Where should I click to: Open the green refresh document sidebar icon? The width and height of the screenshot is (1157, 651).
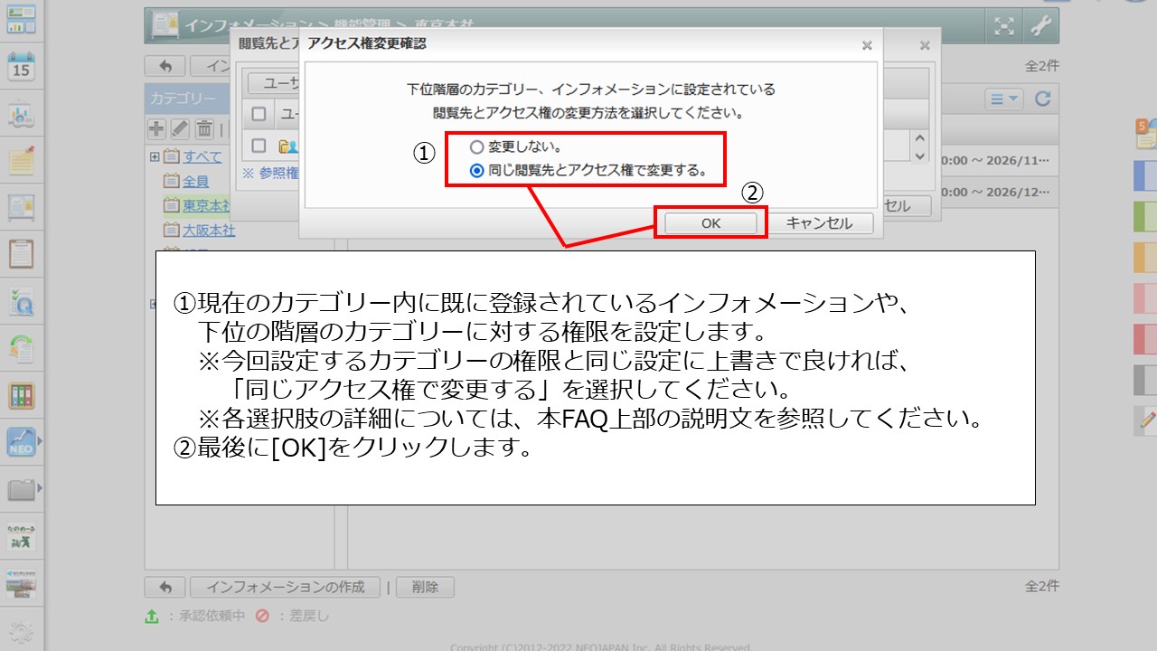[21, 348]
